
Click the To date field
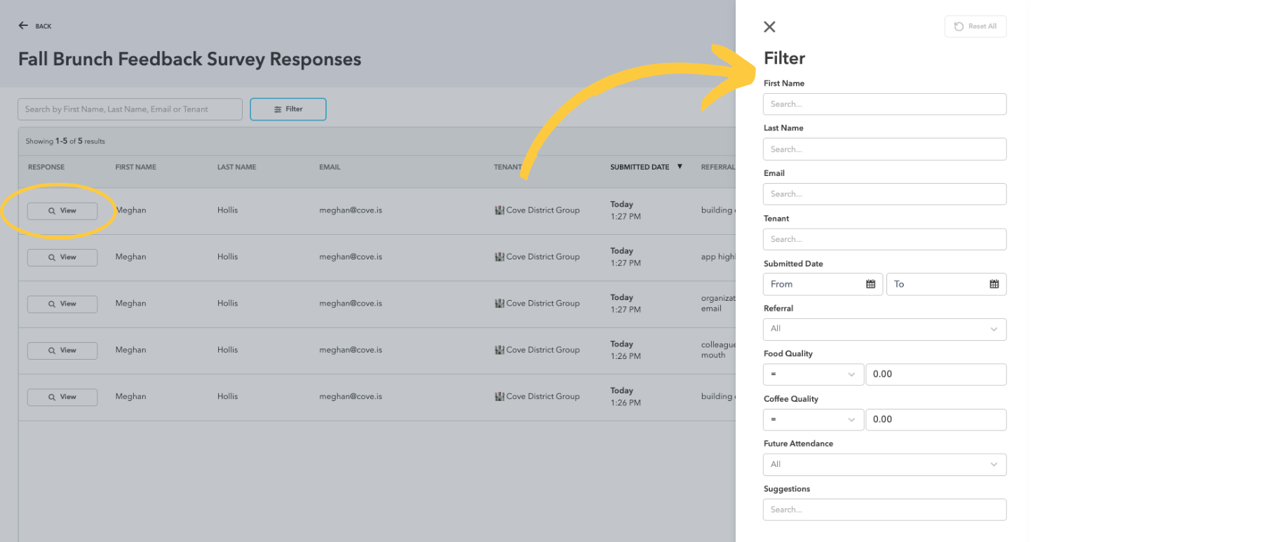coord(946,284)
